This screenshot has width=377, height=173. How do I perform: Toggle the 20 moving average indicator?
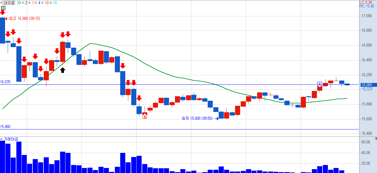55,2
